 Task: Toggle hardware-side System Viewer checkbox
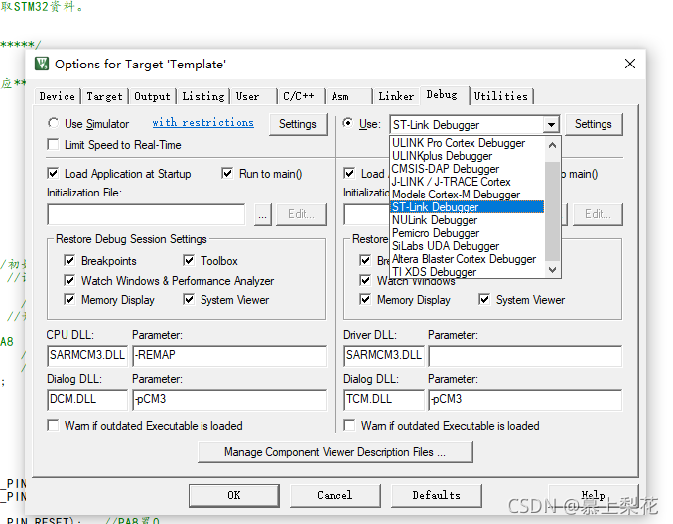[x=484, y=299]
